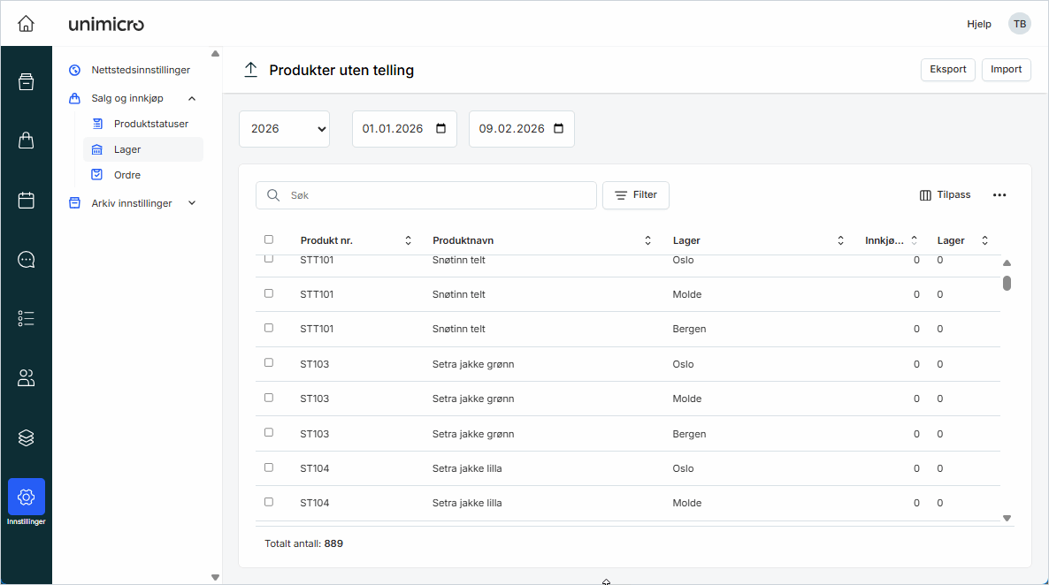The height and width of the screenshot is (585, 1049).
Task: Open Produktstatuser in the settings menu
Action: click(150, 124)
